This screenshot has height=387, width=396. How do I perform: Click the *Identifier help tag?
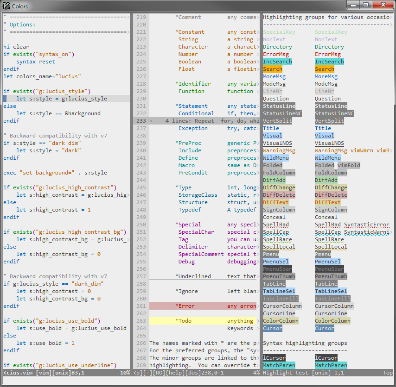point(193,84)
